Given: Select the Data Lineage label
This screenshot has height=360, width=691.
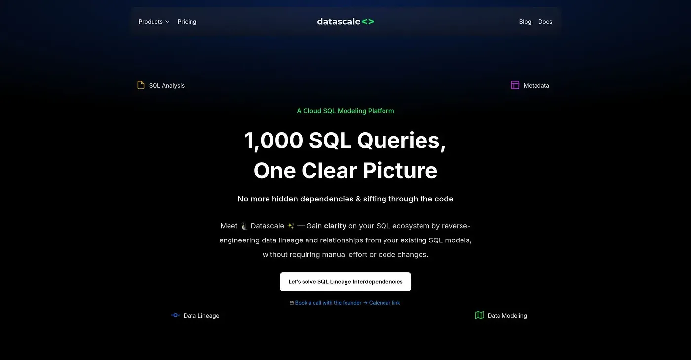Looking at the screenshot, I should 201,316.
